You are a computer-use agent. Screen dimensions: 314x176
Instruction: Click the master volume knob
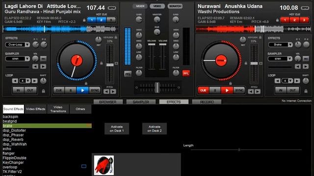(157, 20)
